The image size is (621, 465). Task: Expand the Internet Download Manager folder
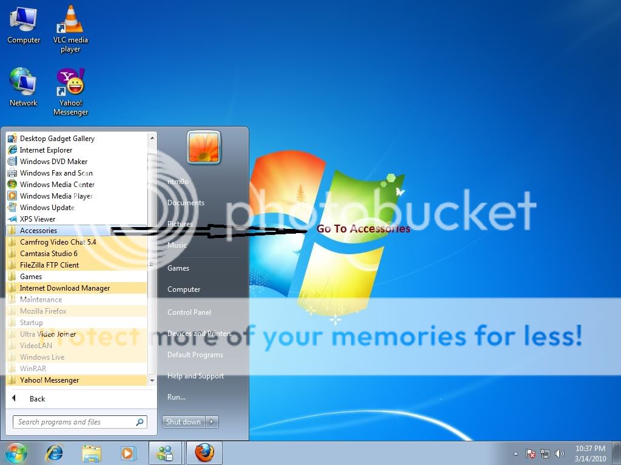[64, 288]
